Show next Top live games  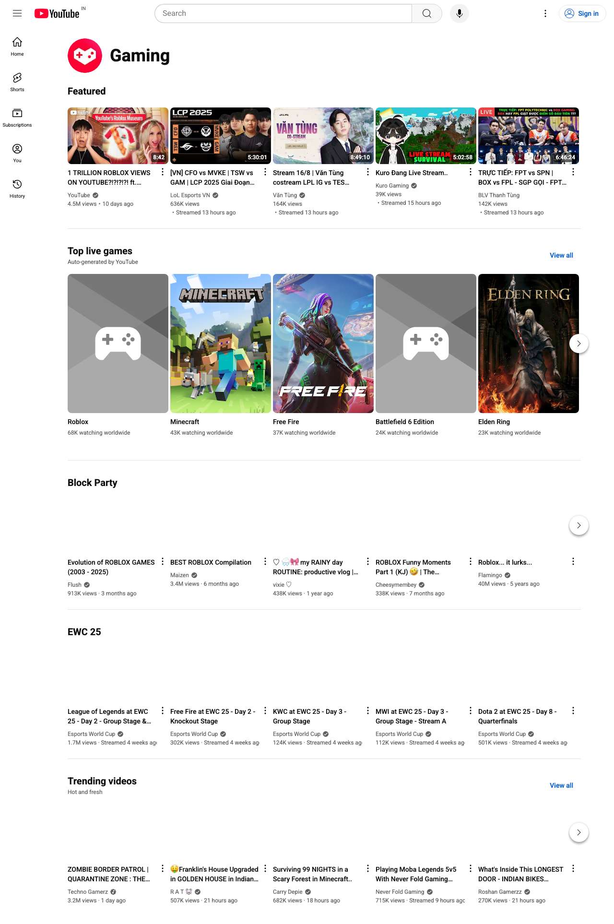click(x=579, y=344)
